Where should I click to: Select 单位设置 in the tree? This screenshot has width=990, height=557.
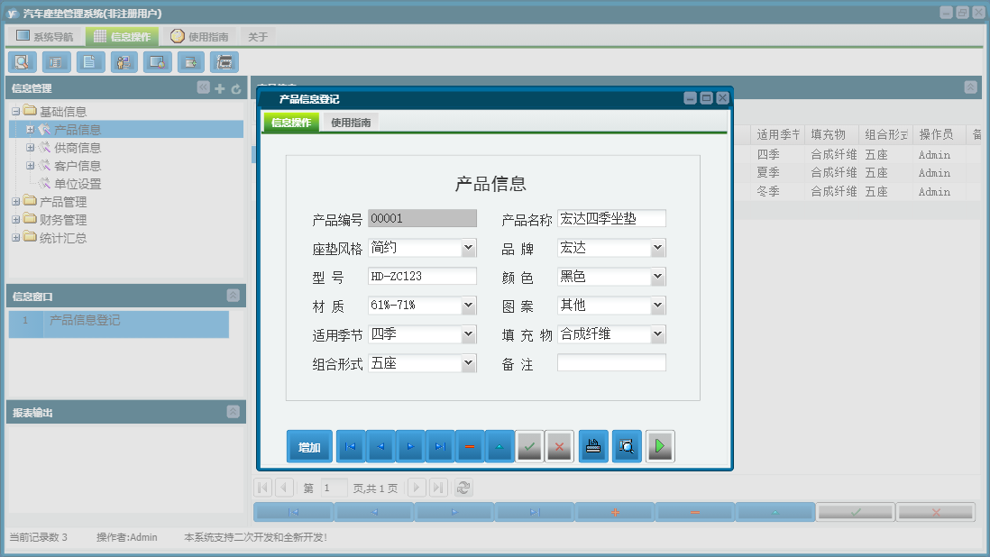77,184
